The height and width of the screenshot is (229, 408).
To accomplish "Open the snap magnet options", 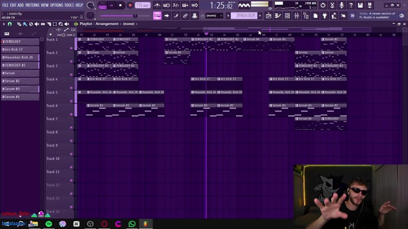I will (10, 24).
